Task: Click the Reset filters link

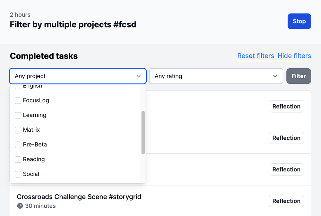Action: 256,56
